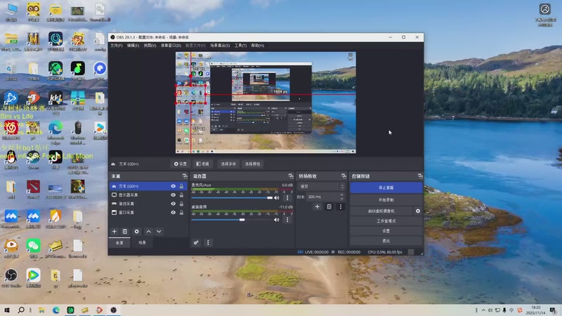The width and height of the screenshot is (562, 316).
Task: Mute the 麦克风/Aux speaker icon
Action: click(x=277, y=198)
